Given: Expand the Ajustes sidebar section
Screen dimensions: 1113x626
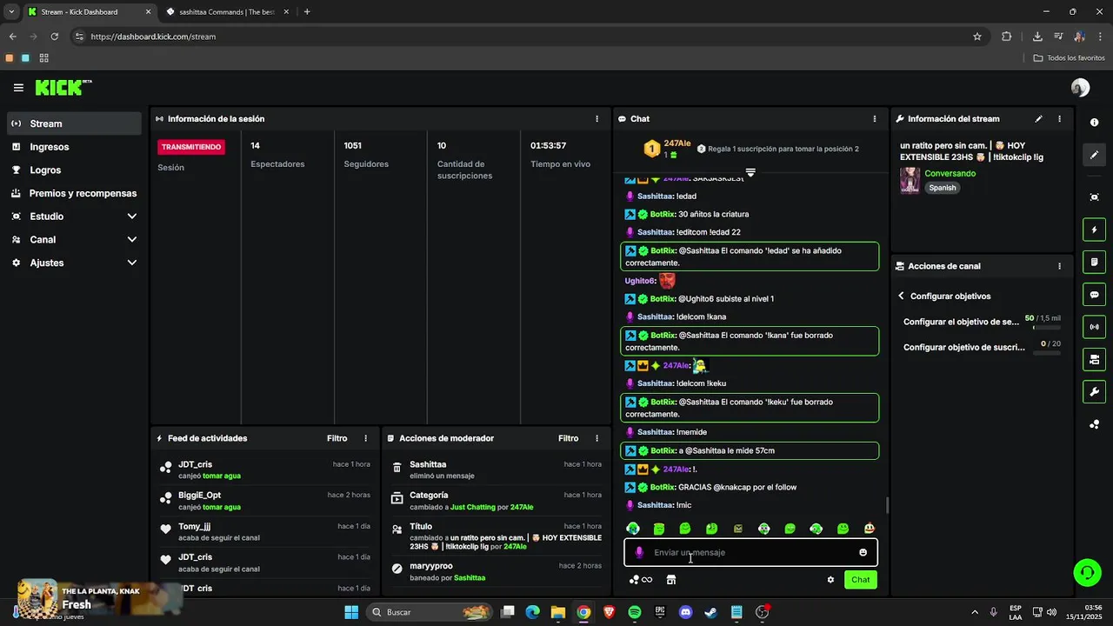Looking at the screenshot, I should click(74, 263).
